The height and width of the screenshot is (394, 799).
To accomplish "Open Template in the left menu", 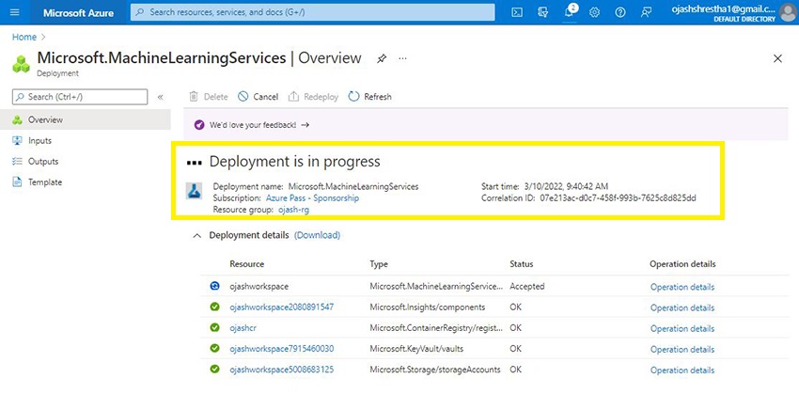I will click(44, 182).
